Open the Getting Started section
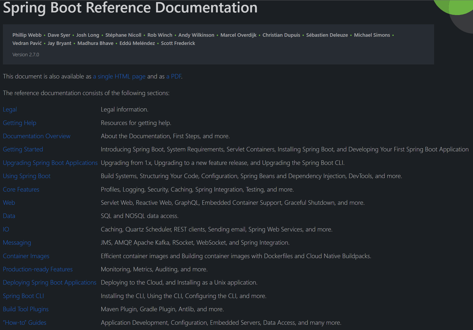Viewport: 473px width, 330px height. 23,150
